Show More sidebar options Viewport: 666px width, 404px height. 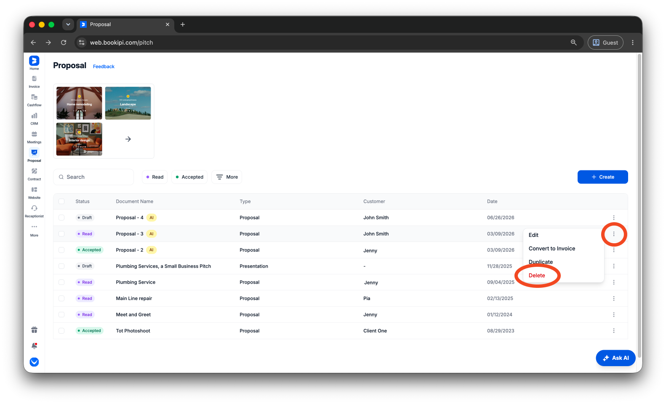click(x=34, y=230)
